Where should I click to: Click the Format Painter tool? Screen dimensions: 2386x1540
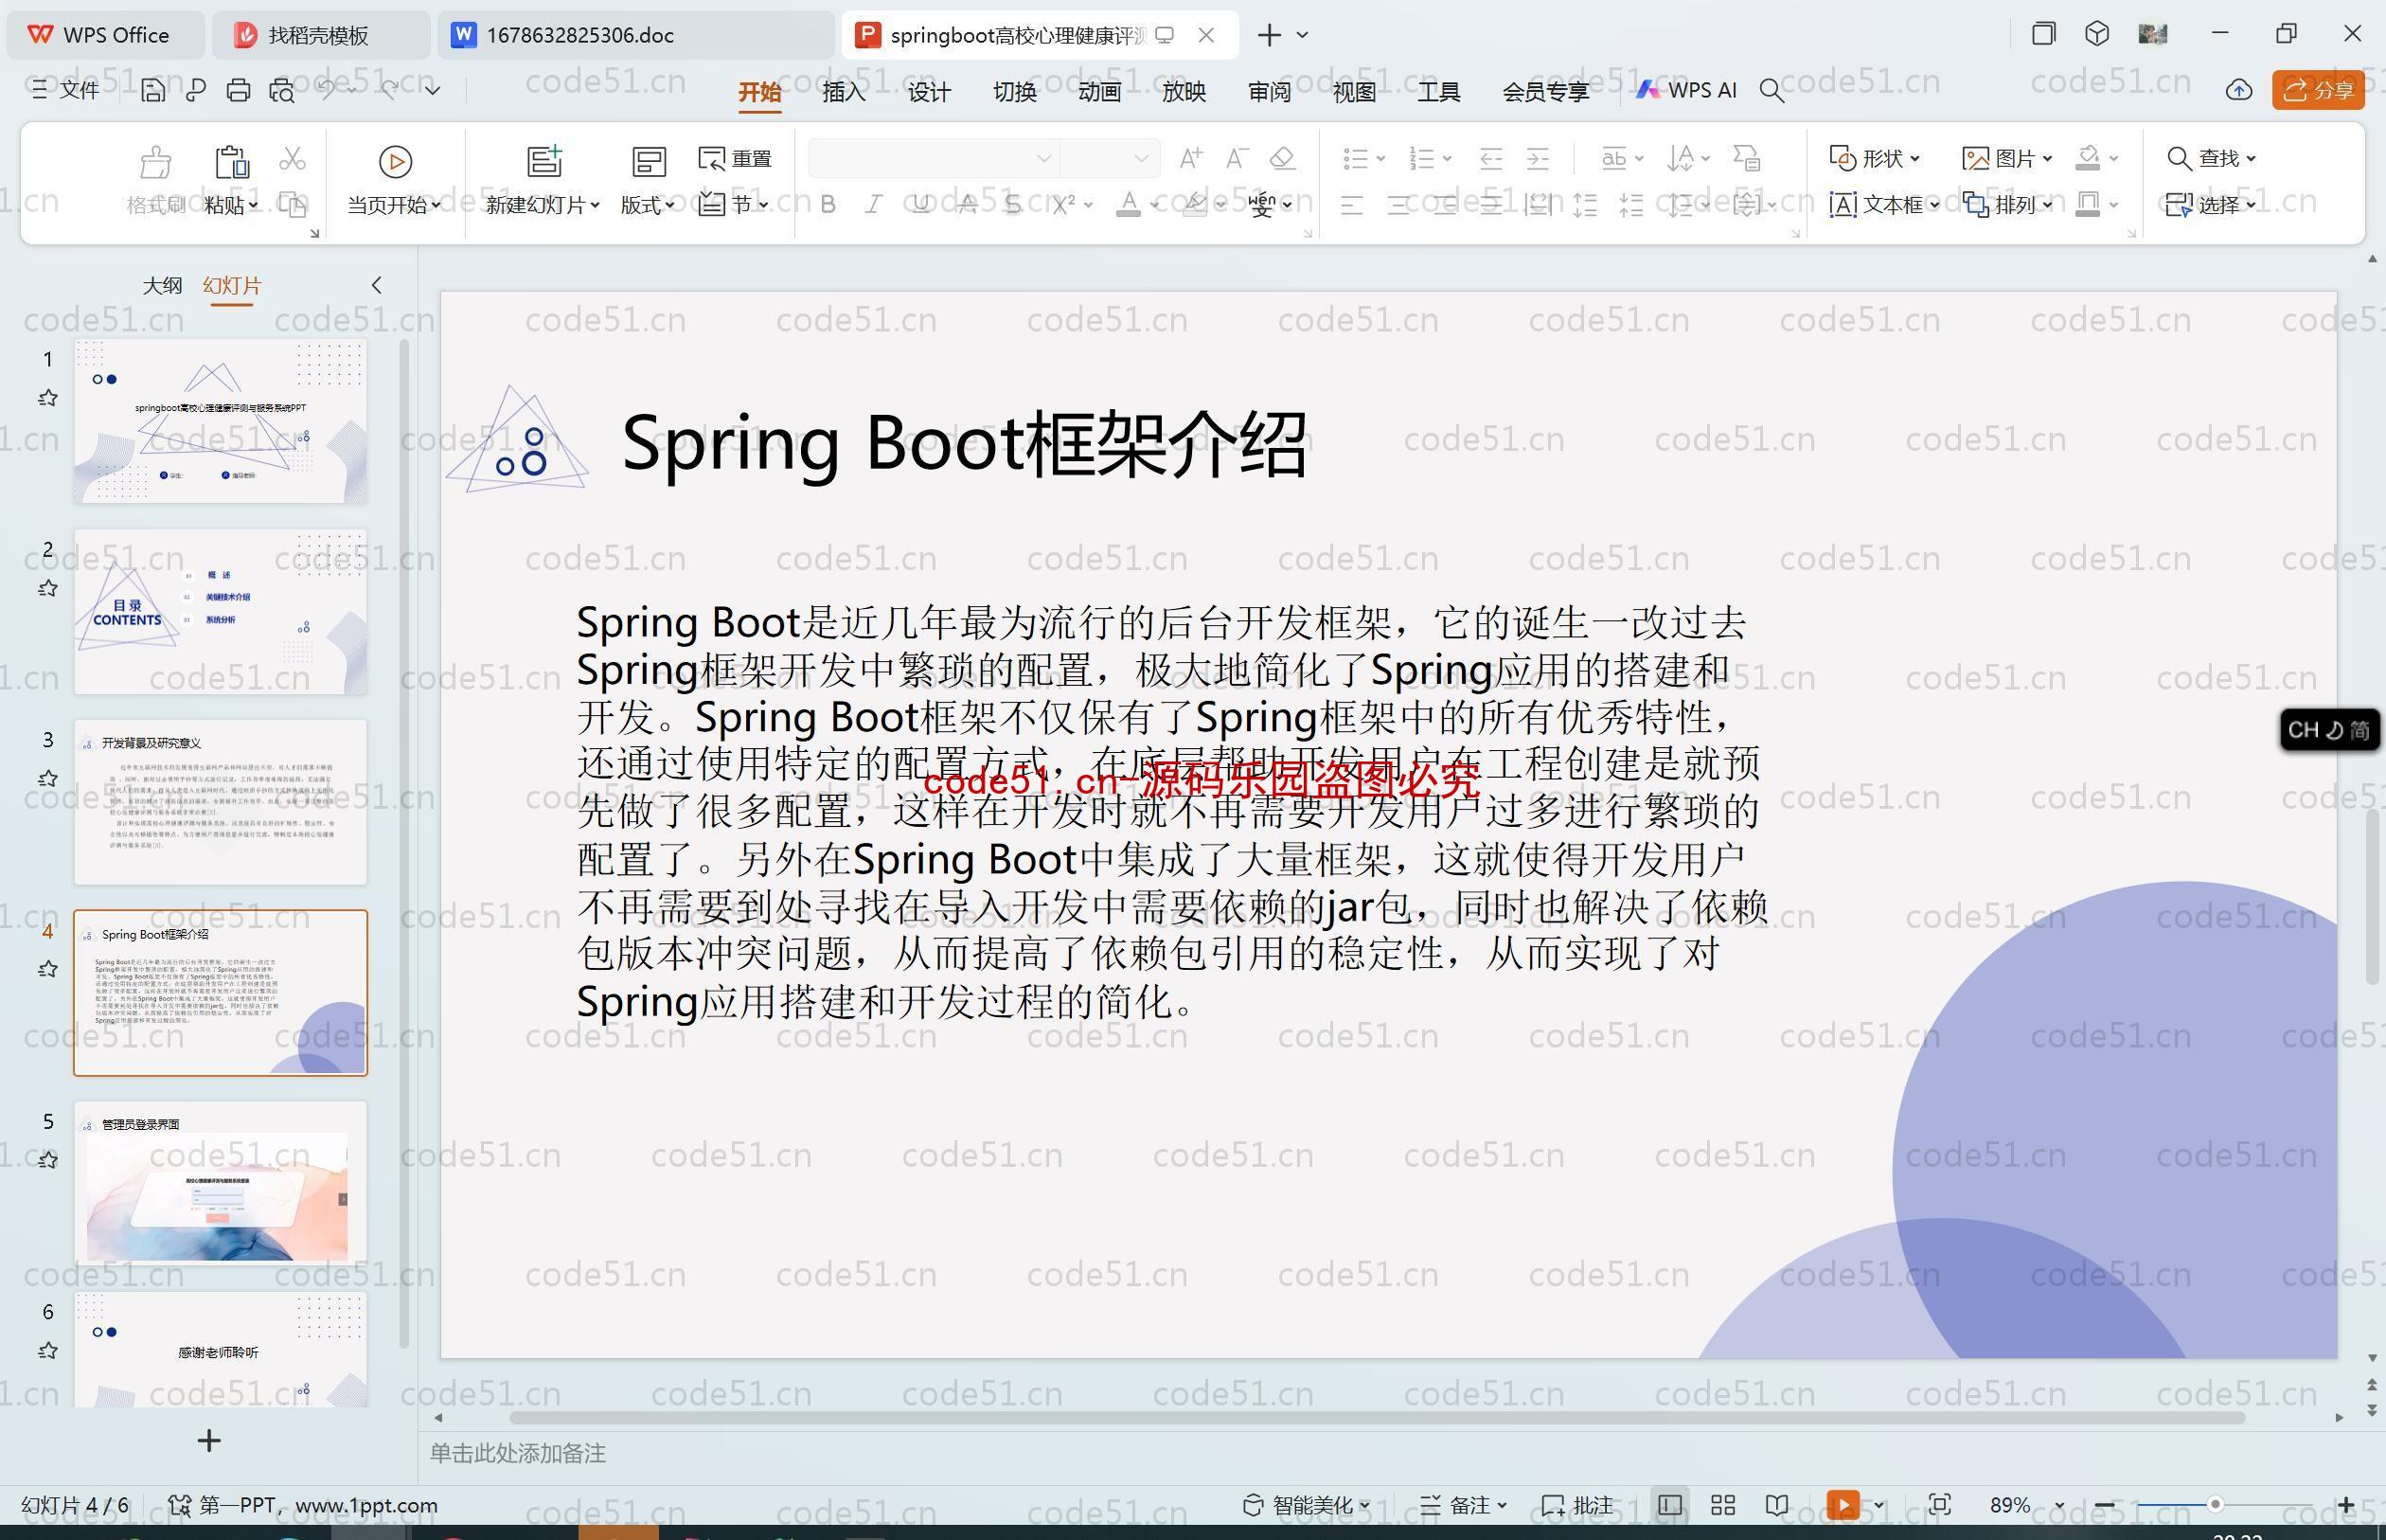[155, 181]
